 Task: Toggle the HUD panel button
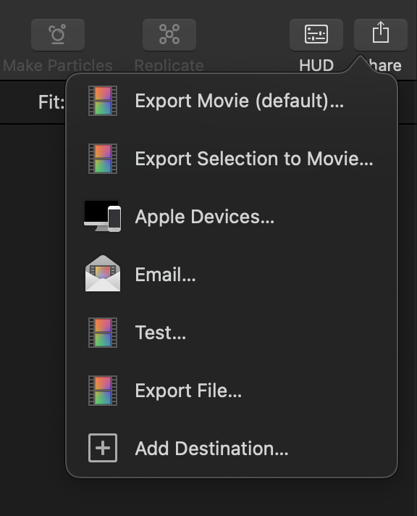(316, 35)
